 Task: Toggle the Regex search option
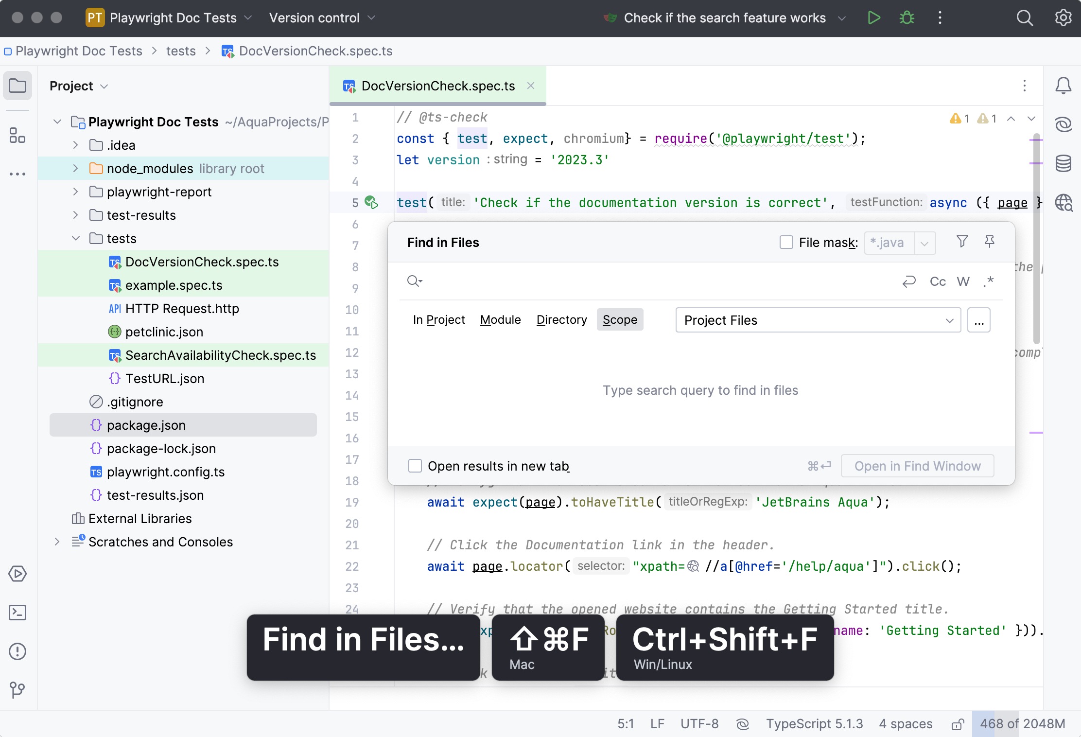(988, 281)
